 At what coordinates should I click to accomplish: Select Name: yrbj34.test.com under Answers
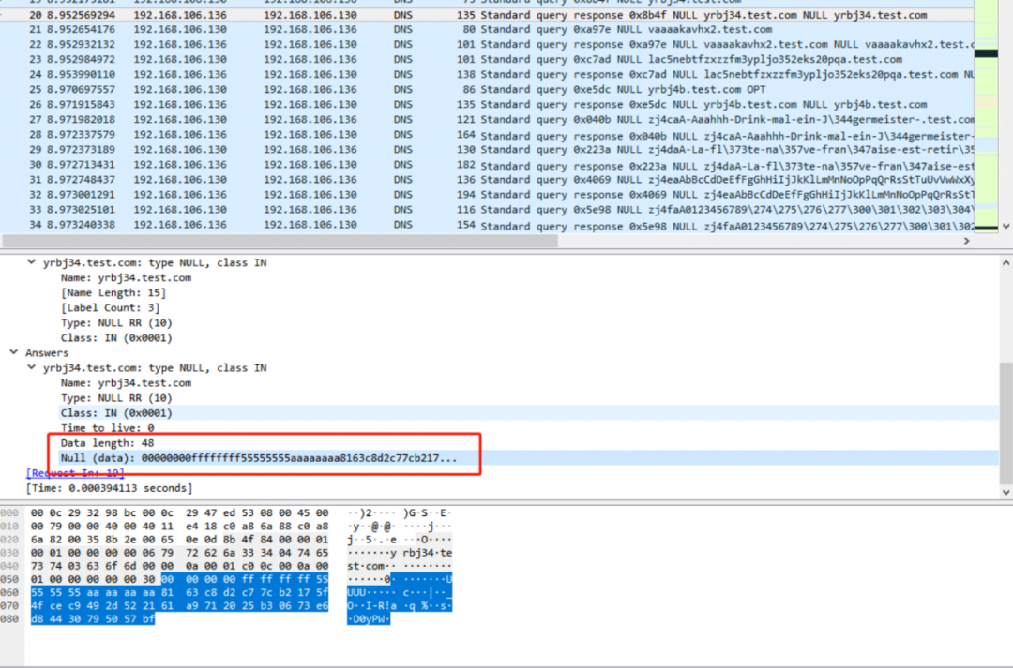click(126, 383)
